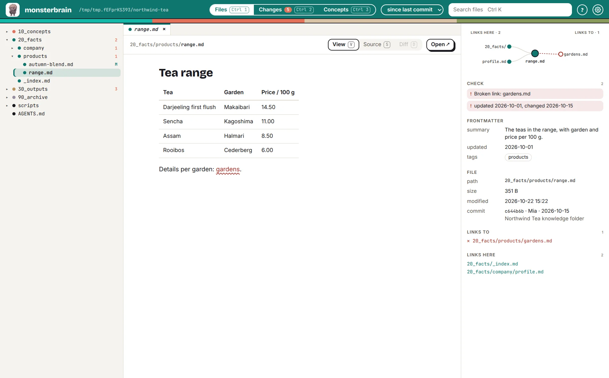Click the red Changes segment of color bar
Image resolution: width=609 pixels, height=378 pixels.
tap(228, 21)
